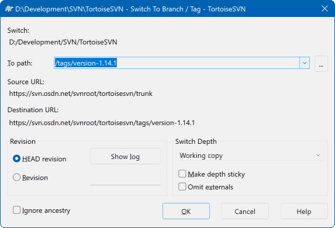Enable Make depth sticky checkbox
The height and width of the screenshot is (228, 335).
pyautogui.click(x=182, y=174)
